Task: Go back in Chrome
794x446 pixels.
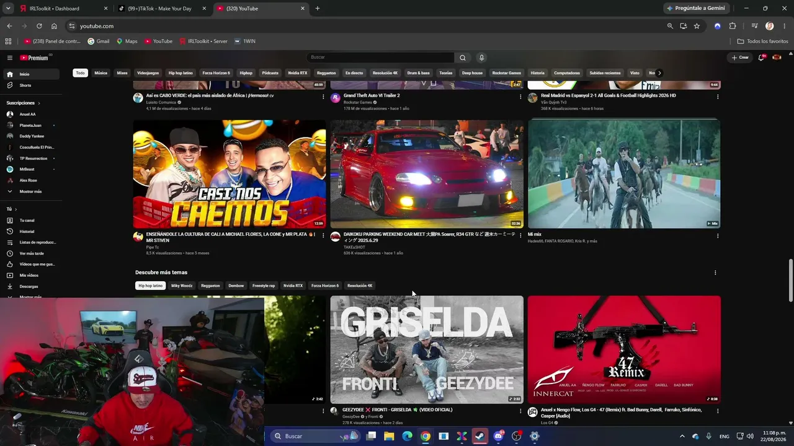Action: tap(9, 26)
